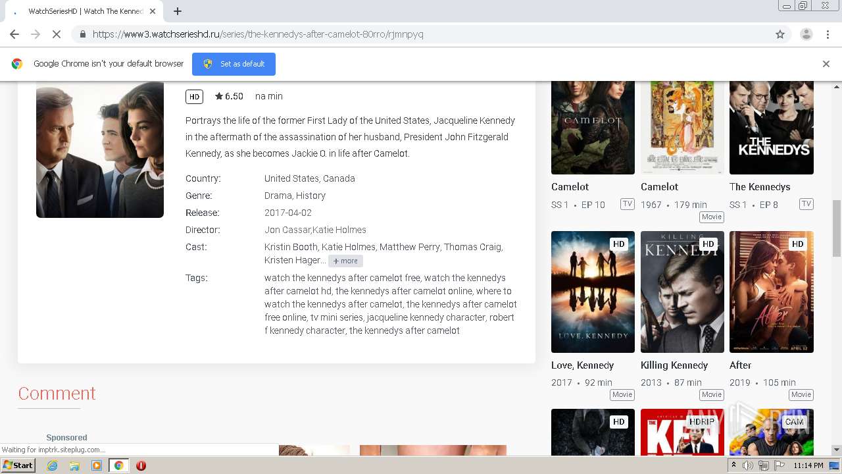Viewport: 842px width, 474px height.
Task: Click the HD quality badge by rating
Action: 194,97
